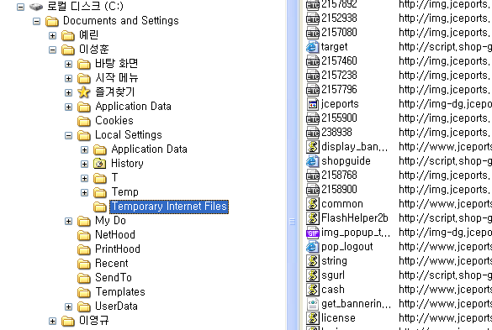Click the img_popup_t GIF file icon
Screen dimensions: 492x330
313,233
